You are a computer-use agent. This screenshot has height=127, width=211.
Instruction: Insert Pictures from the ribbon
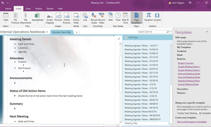tap(58, 17)
